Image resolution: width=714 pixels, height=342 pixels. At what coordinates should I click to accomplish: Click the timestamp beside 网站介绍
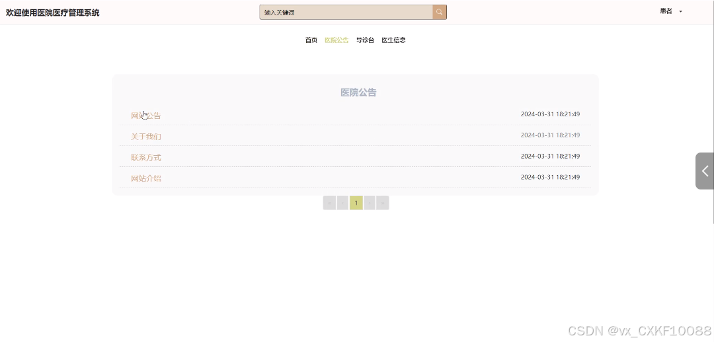tap(550, 177)
